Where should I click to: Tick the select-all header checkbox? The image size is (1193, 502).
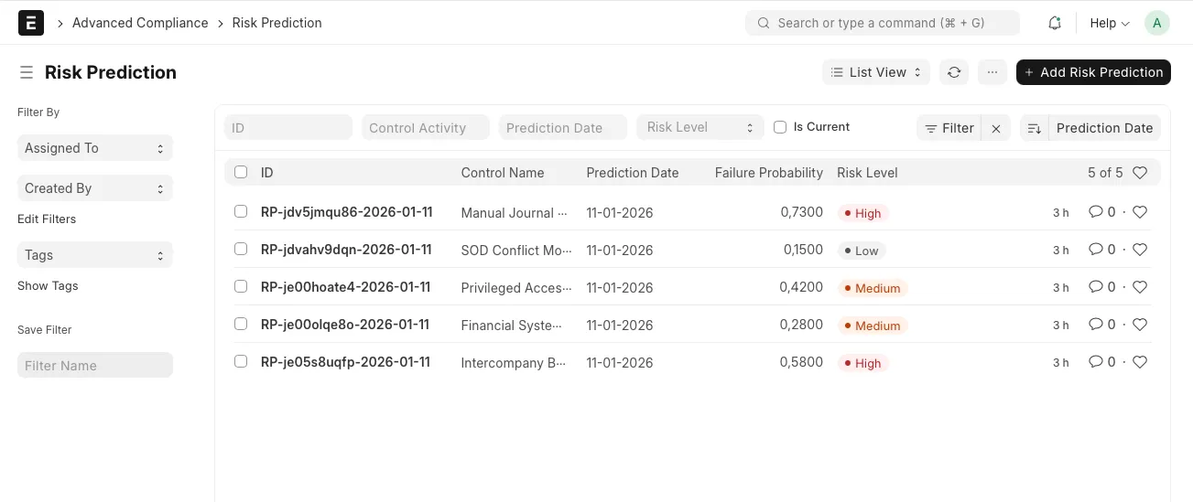click(x=241, y=172)
